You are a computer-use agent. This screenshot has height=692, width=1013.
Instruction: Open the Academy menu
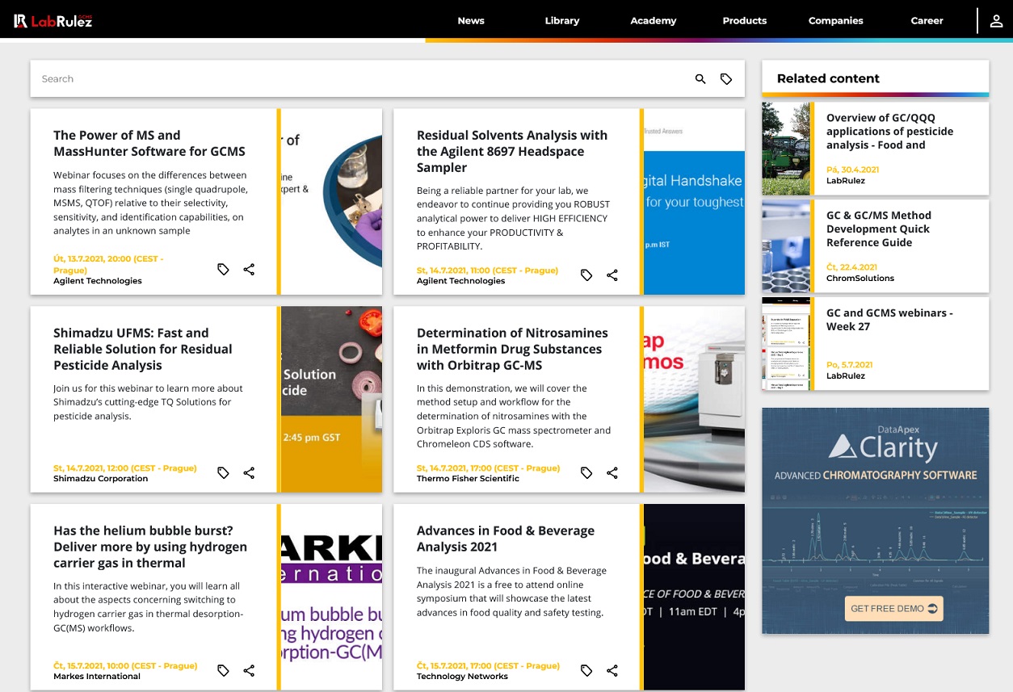[654, 21]
